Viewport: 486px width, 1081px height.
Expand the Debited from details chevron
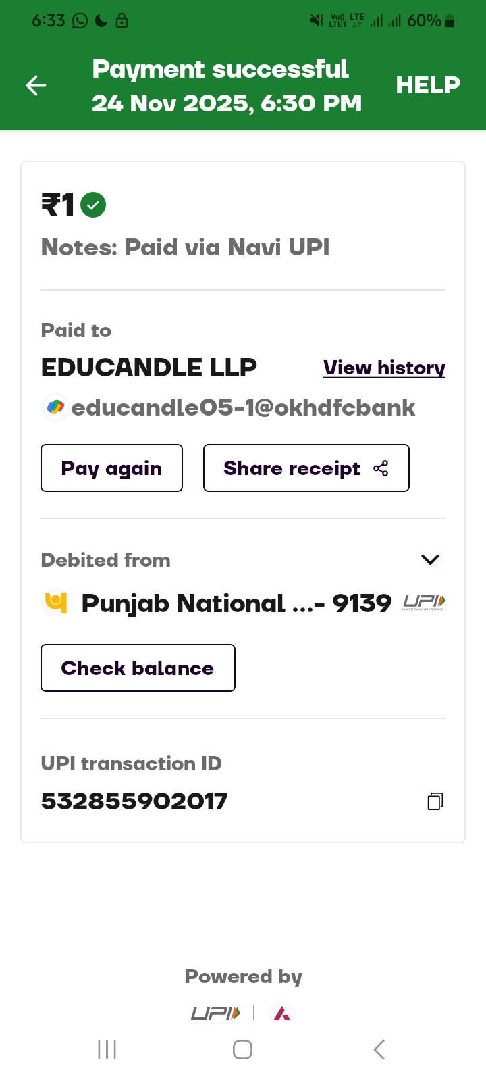click(430, 559)
